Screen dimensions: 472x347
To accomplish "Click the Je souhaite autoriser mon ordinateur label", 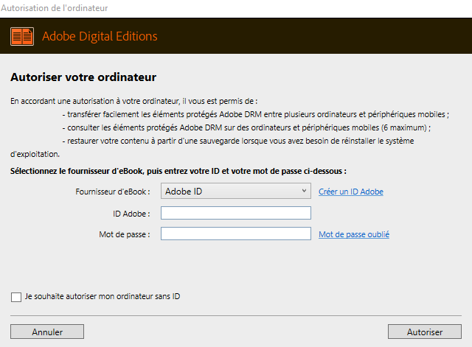I will [103, 296].
